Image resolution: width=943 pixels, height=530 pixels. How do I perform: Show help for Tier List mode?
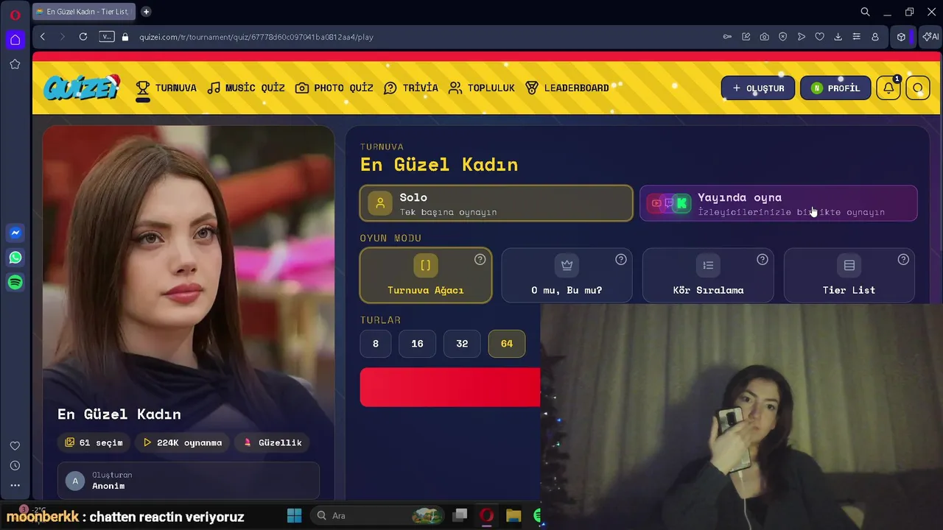click(x=903, y=259)
